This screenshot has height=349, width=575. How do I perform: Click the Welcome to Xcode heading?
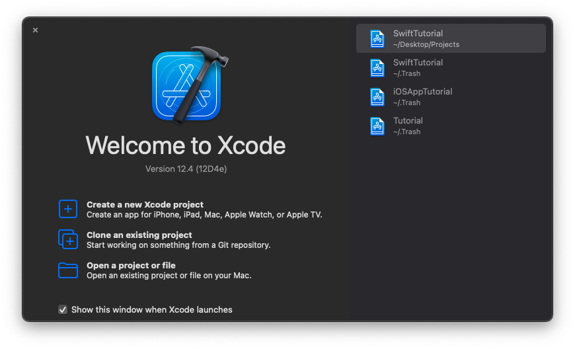tap(186, 145)
